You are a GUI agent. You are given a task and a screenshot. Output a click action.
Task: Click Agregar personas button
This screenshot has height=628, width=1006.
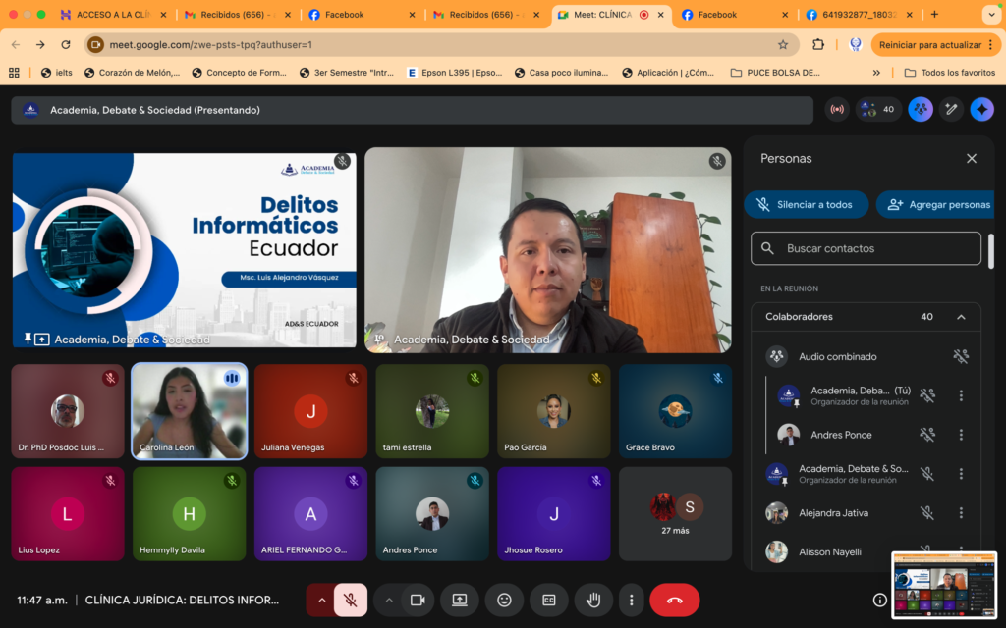pyautogui.click(x=937, y=204)
